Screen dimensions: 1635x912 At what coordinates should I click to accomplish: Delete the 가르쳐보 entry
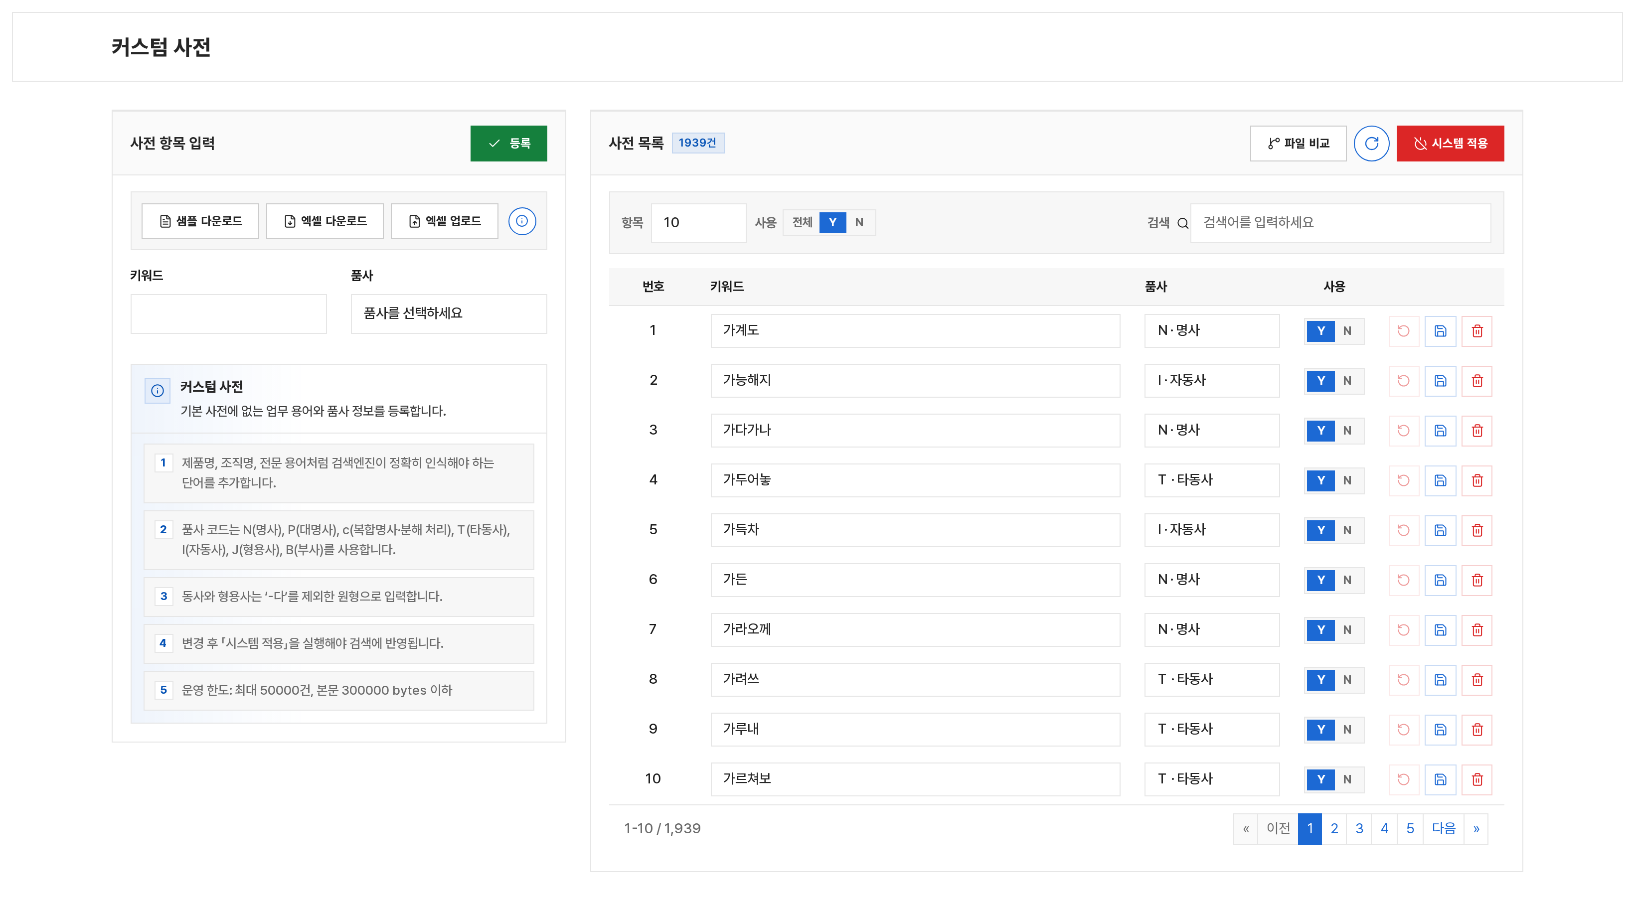click(1477, 779)
